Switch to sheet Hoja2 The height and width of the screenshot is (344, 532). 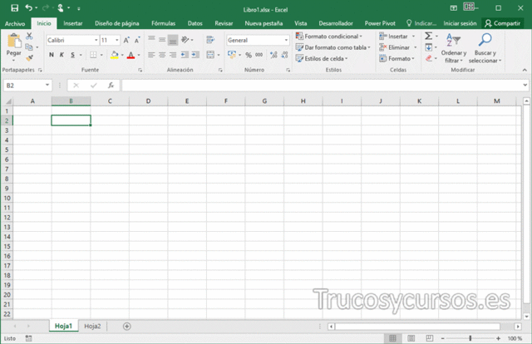tap(92, 327)
